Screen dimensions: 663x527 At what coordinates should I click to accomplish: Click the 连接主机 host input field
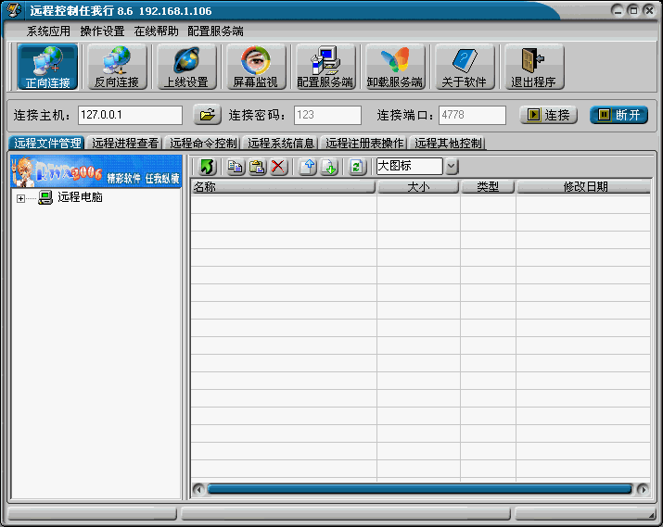130,115
